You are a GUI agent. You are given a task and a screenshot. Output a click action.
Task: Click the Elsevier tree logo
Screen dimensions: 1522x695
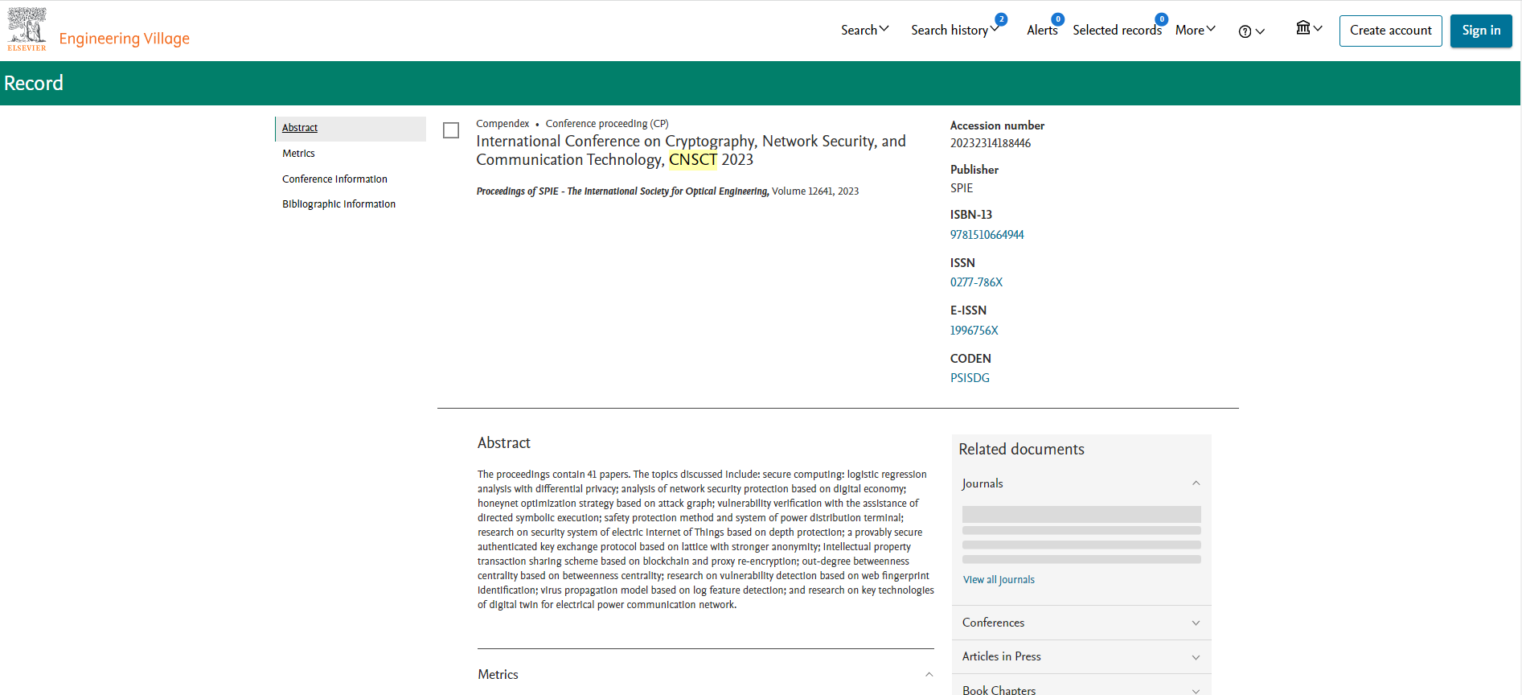27,29
